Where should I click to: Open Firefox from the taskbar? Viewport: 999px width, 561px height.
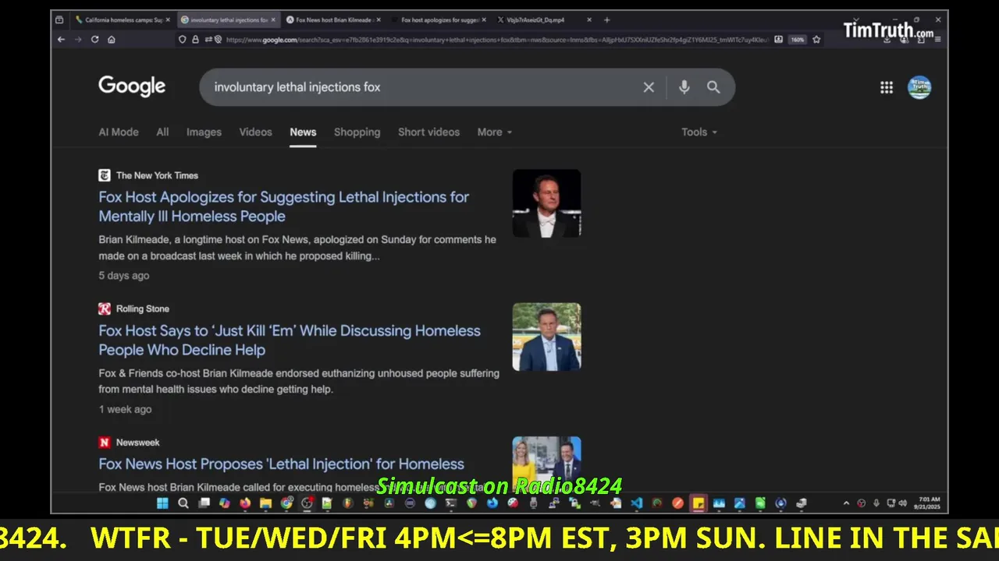245,503
